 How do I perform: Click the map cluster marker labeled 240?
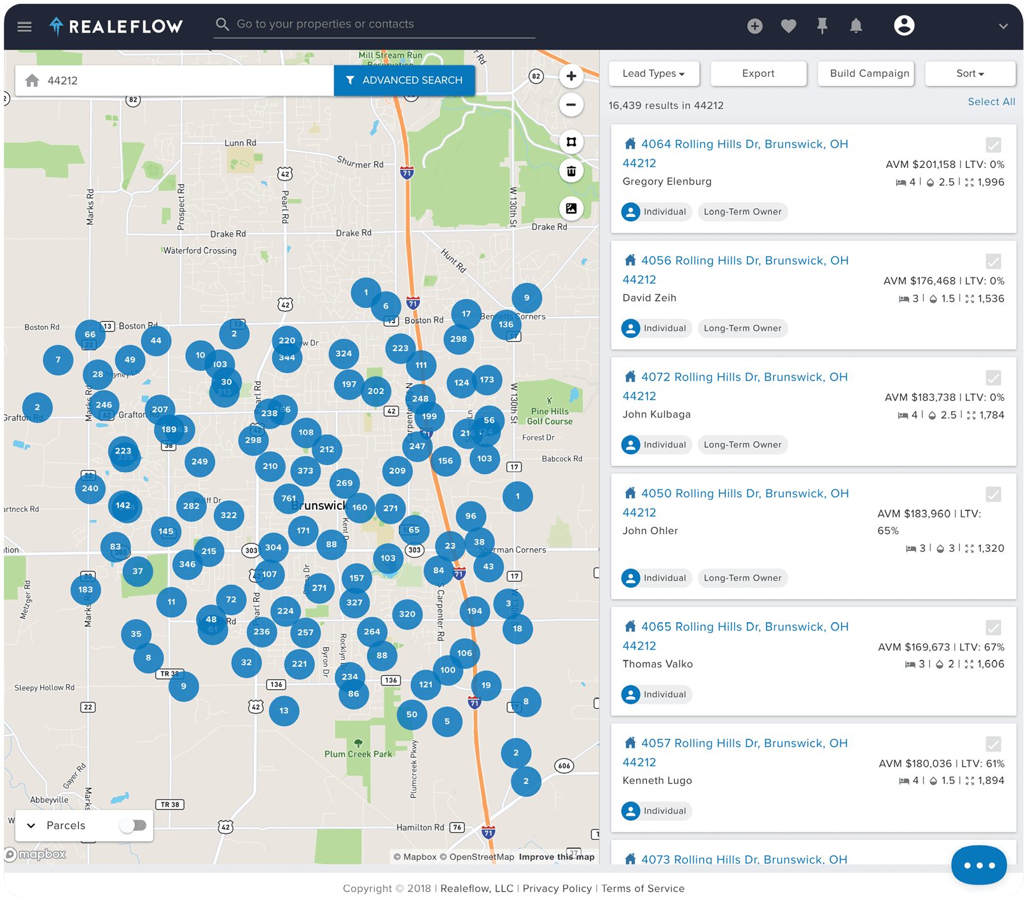pos(90,489)
